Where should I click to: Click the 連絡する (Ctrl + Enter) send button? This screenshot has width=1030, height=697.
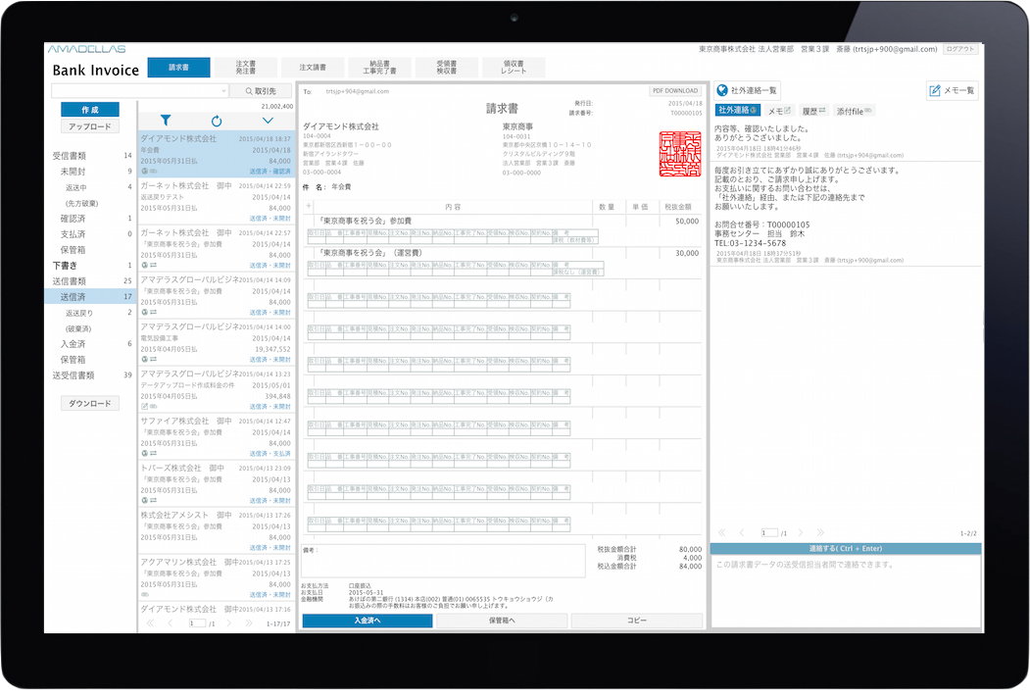tap(846, 549)
